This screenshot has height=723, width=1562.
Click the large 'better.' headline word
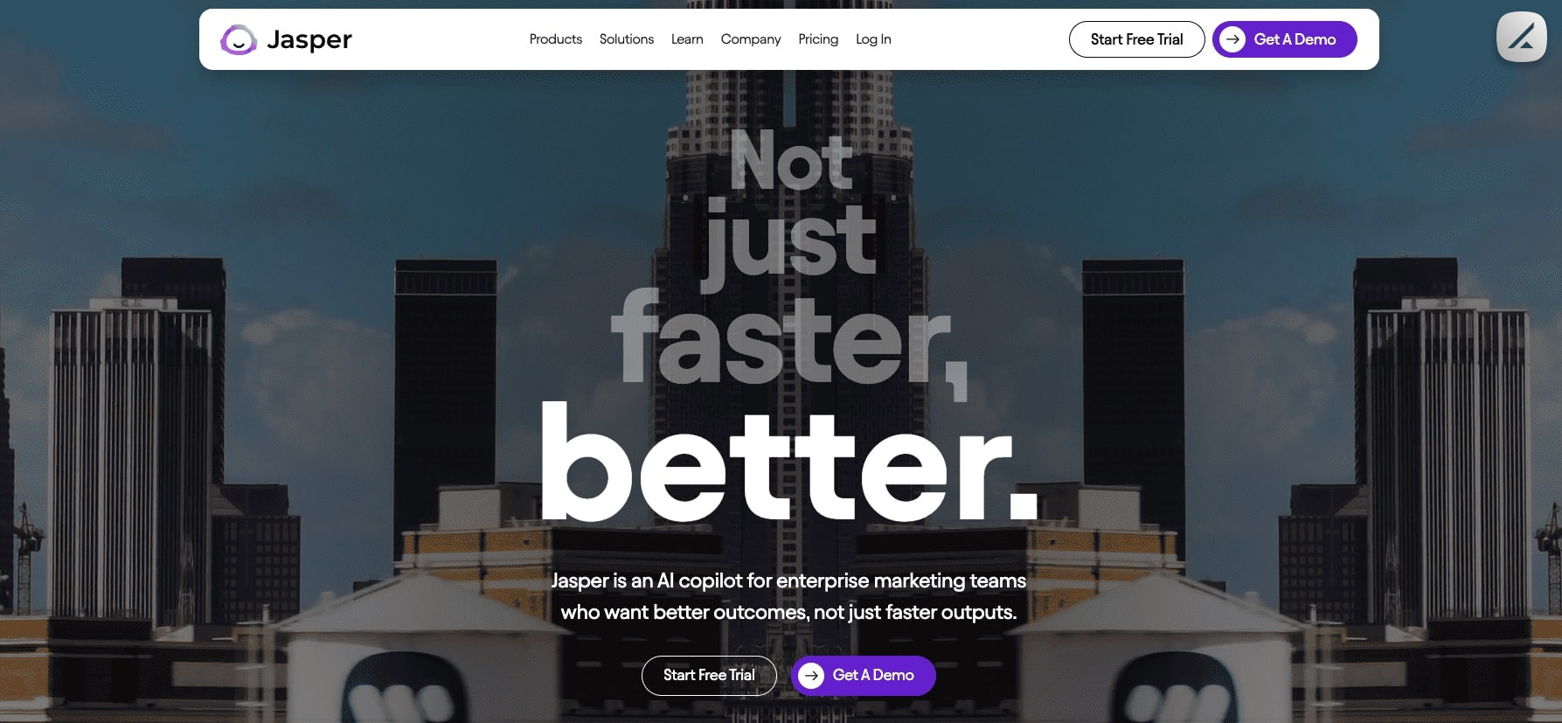(x=789, y=461)
